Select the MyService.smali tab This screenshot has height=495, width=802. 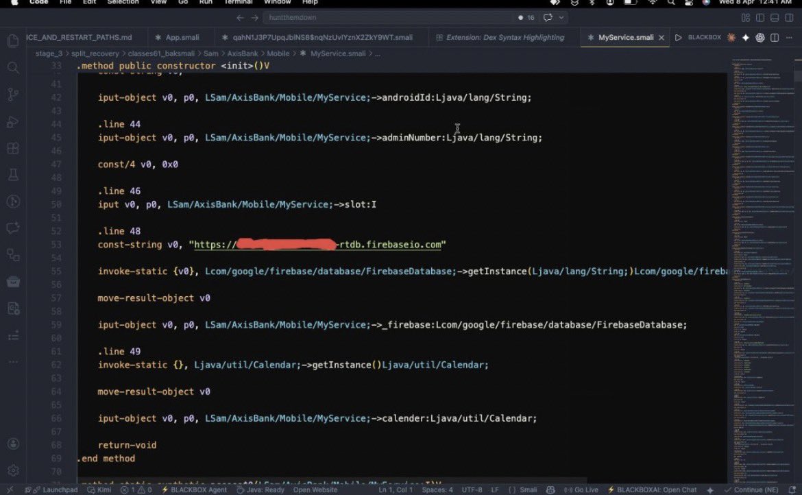pyautogui.click(x=626, y=37)
